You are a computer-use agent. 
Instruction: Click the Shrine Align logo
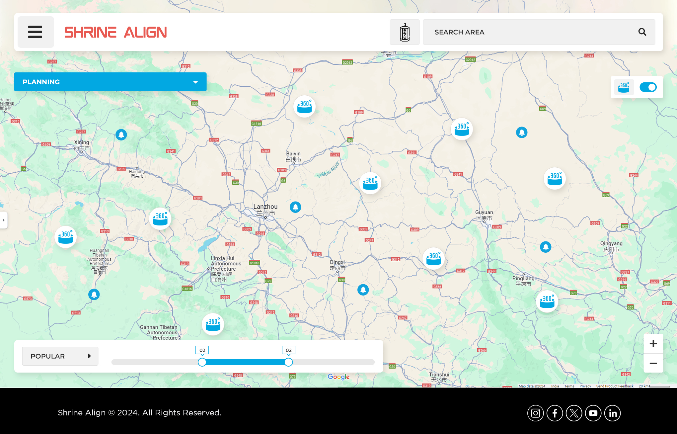pyautogui.click(x=115, y=32)
